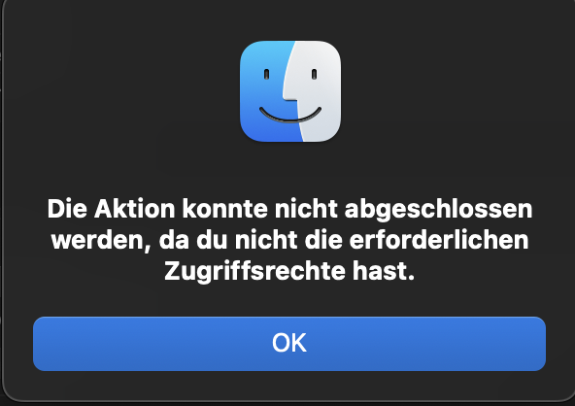
Task: Click the word "Aktion" in the error text
Action: click(x=135, y=209)
